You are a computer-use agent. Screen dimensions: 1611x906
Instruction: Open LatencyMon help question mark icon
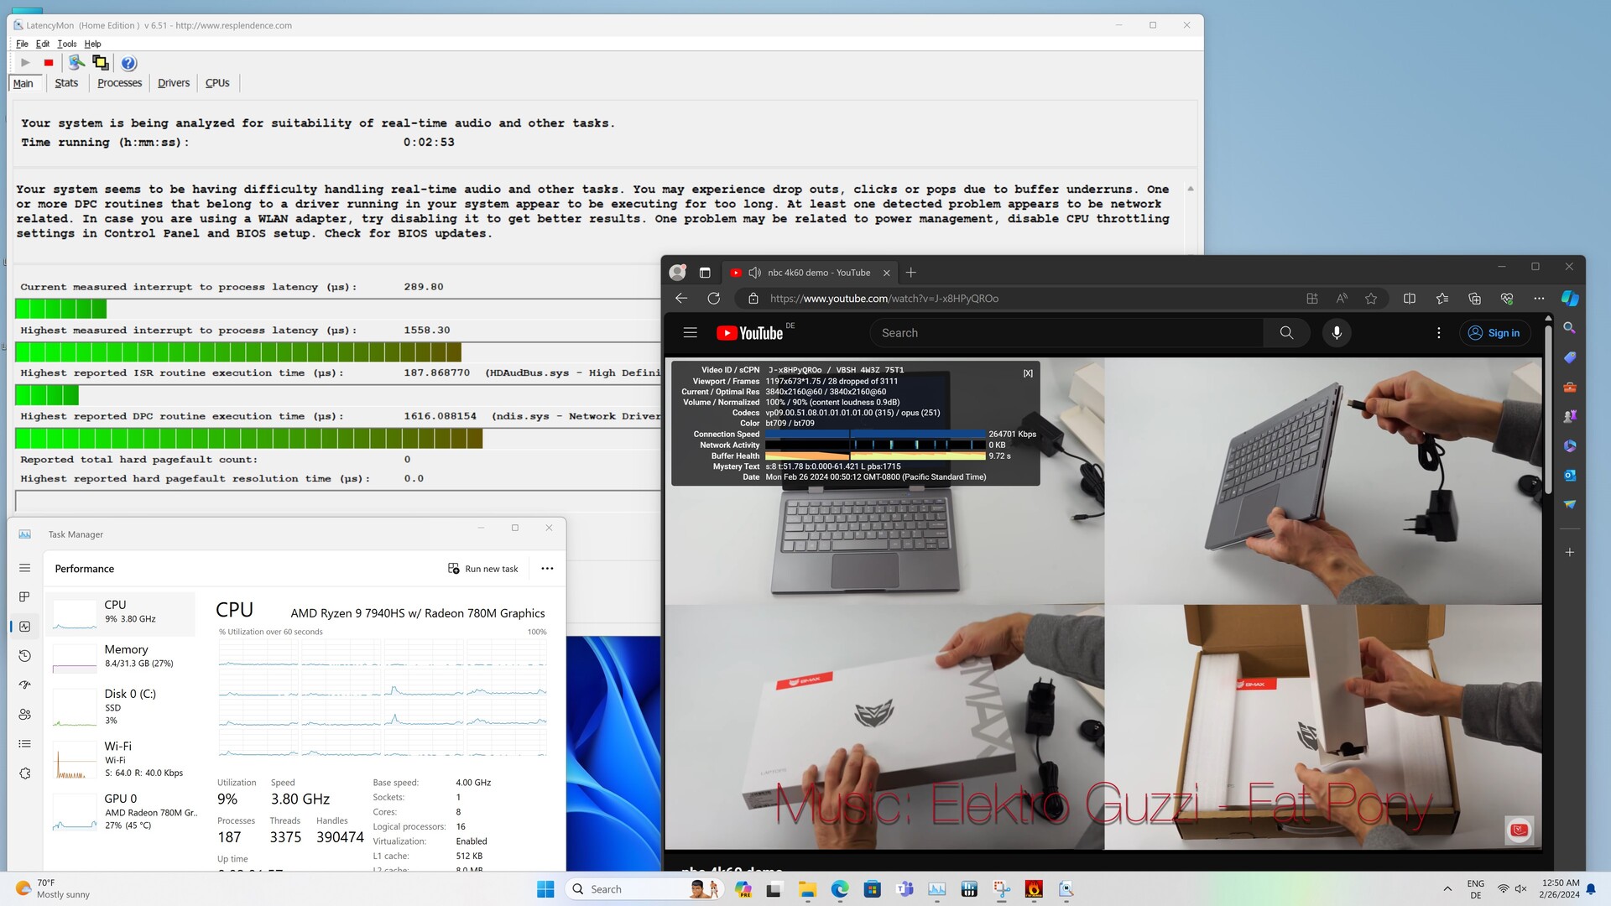128,63
